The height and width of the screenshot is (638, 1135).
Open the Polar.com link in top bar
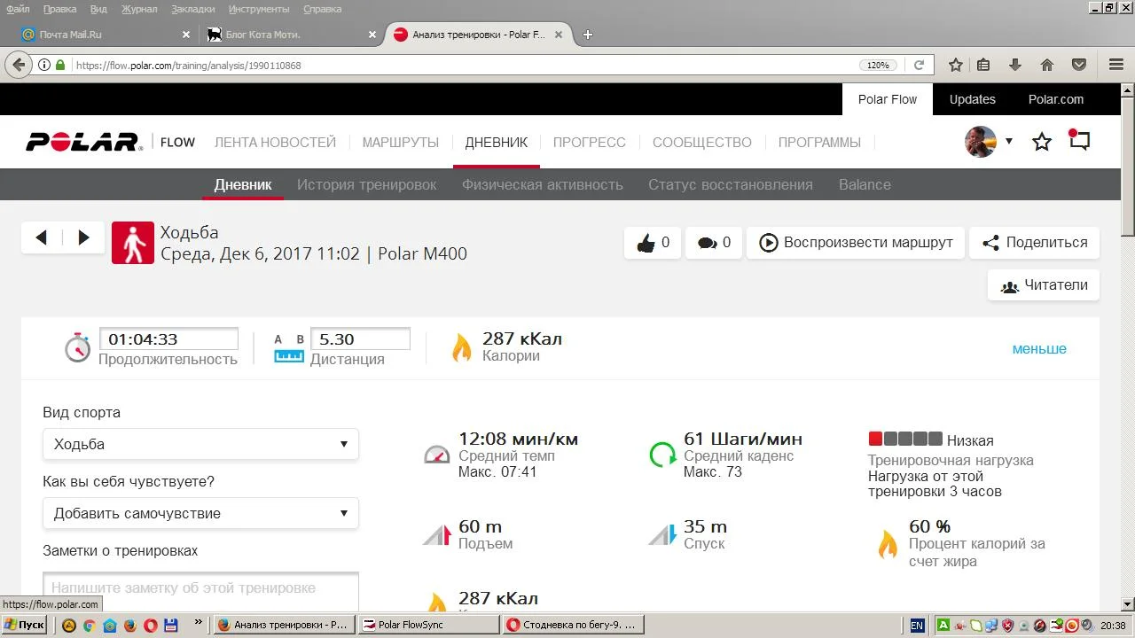[1056, 99]
